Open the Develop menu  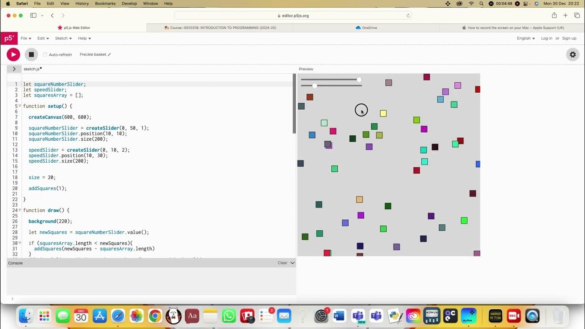(129, 3)
